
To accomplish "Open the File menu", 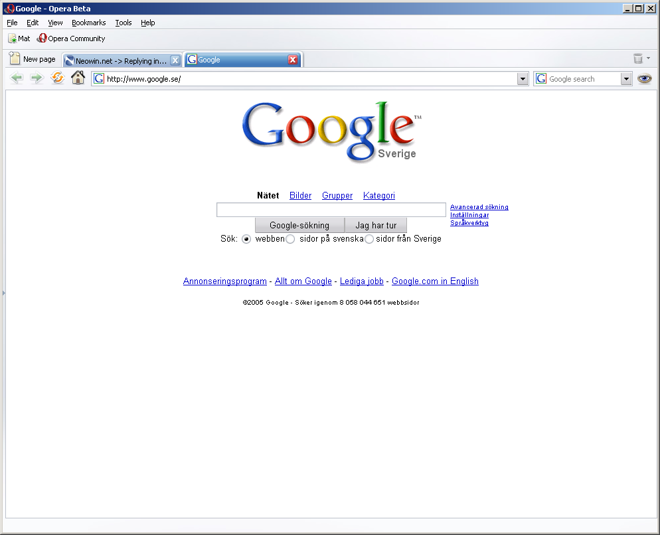I will coord(12,23).
